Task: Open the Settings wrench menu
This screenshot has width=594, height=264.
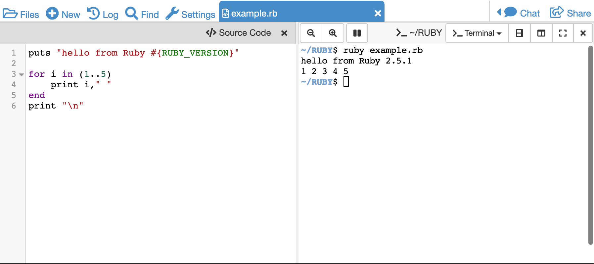Action: click(191, 14)
